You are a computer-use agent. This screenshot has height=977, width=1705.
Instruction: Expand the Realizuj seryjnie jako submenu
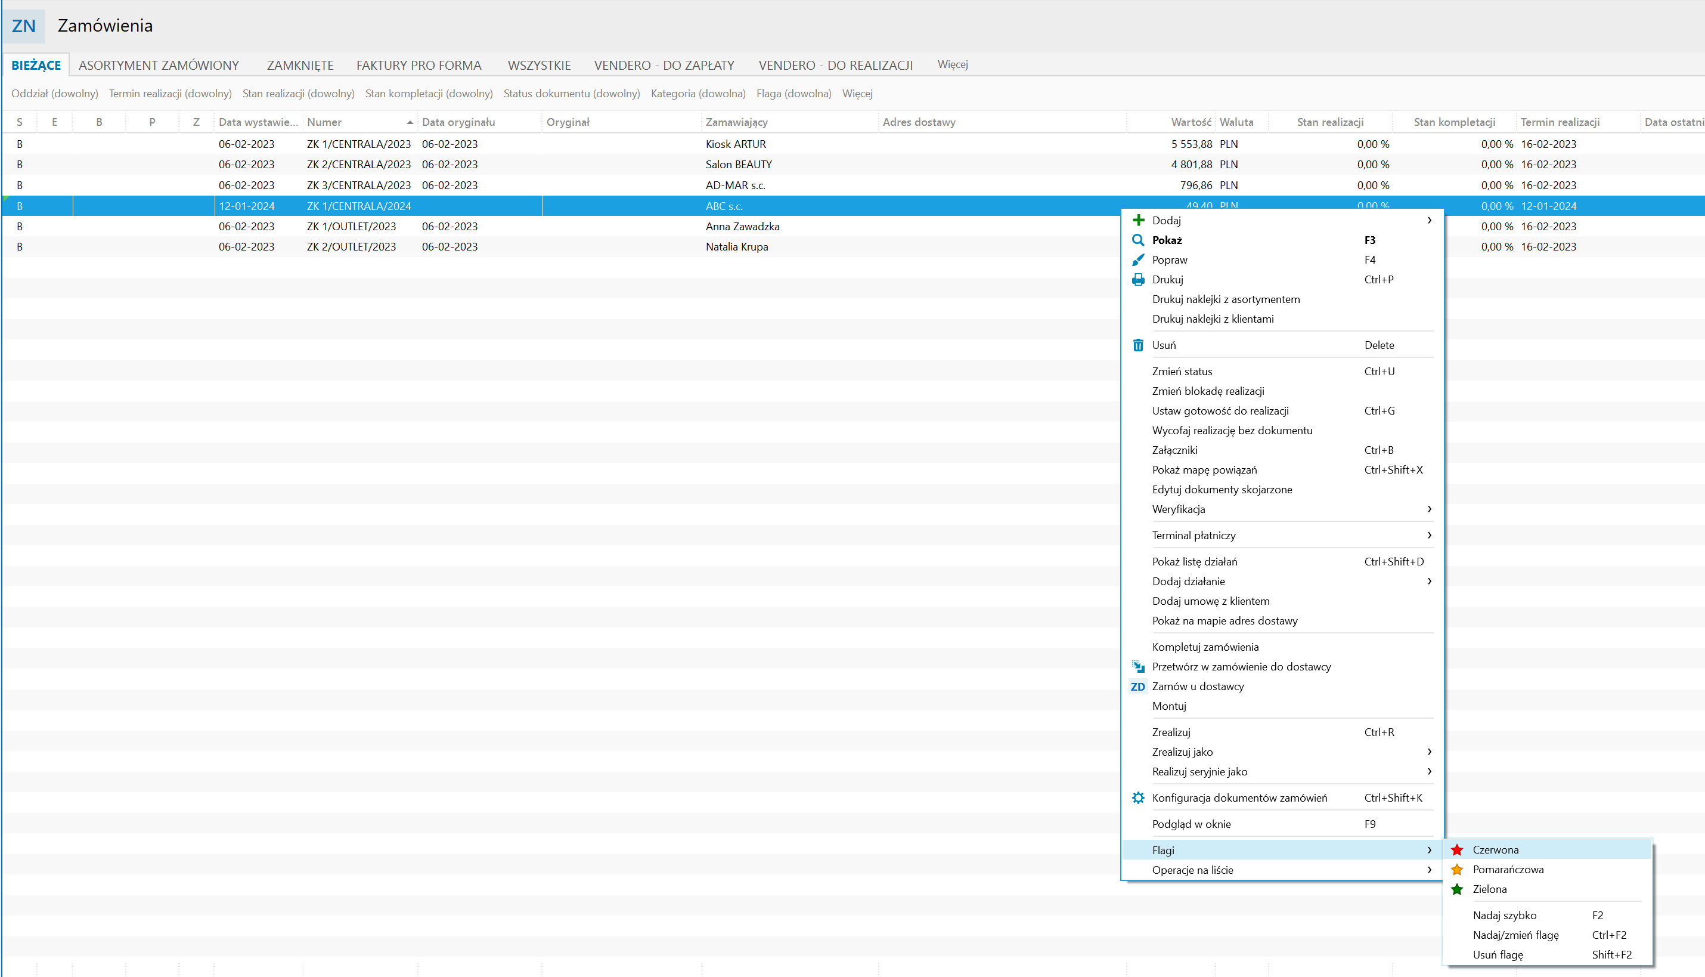click(1429, 772)
